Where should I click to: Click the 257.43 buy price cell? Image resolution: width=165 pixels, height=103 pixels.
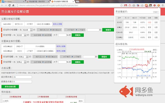(127, 27)
